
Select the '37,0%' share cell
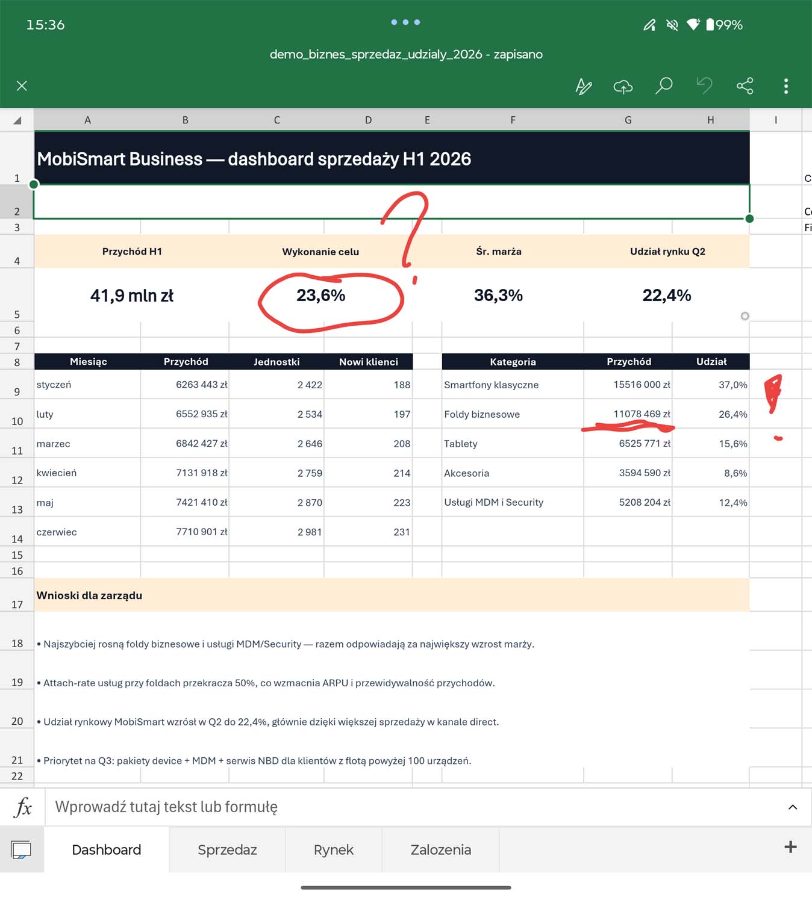click(x=711, y=384)
